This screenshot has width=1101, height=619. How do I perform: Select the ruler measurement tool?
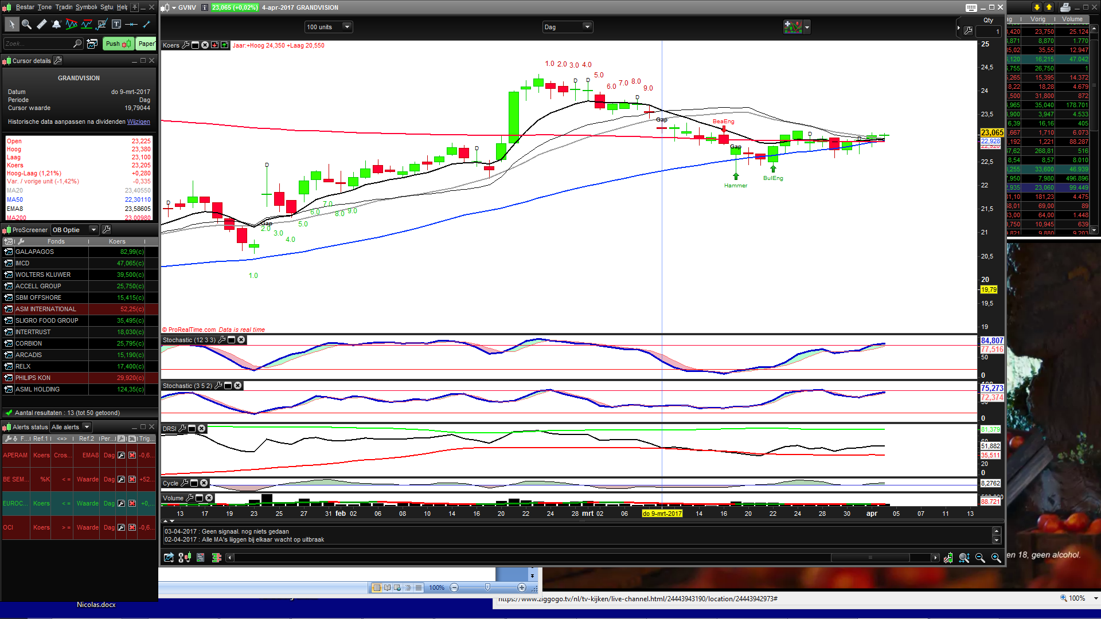point(41,24)
